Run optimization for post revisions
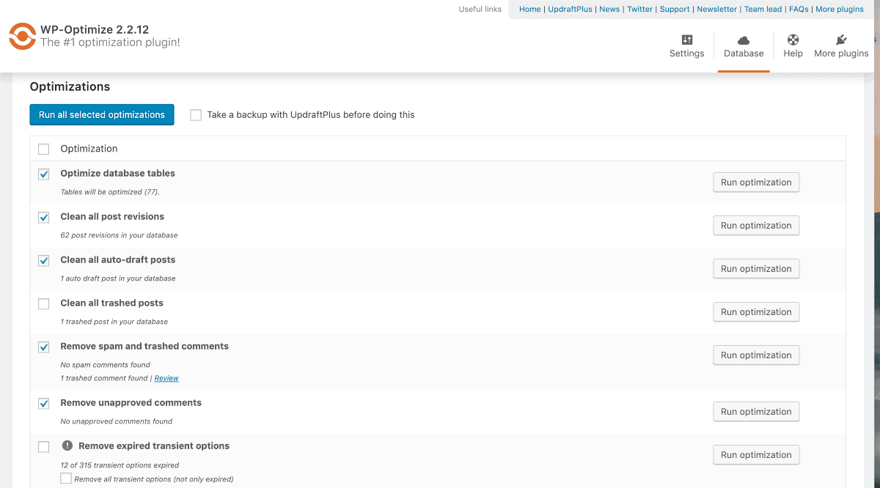This screenshot has width=880, height=488. coord(756,225)
